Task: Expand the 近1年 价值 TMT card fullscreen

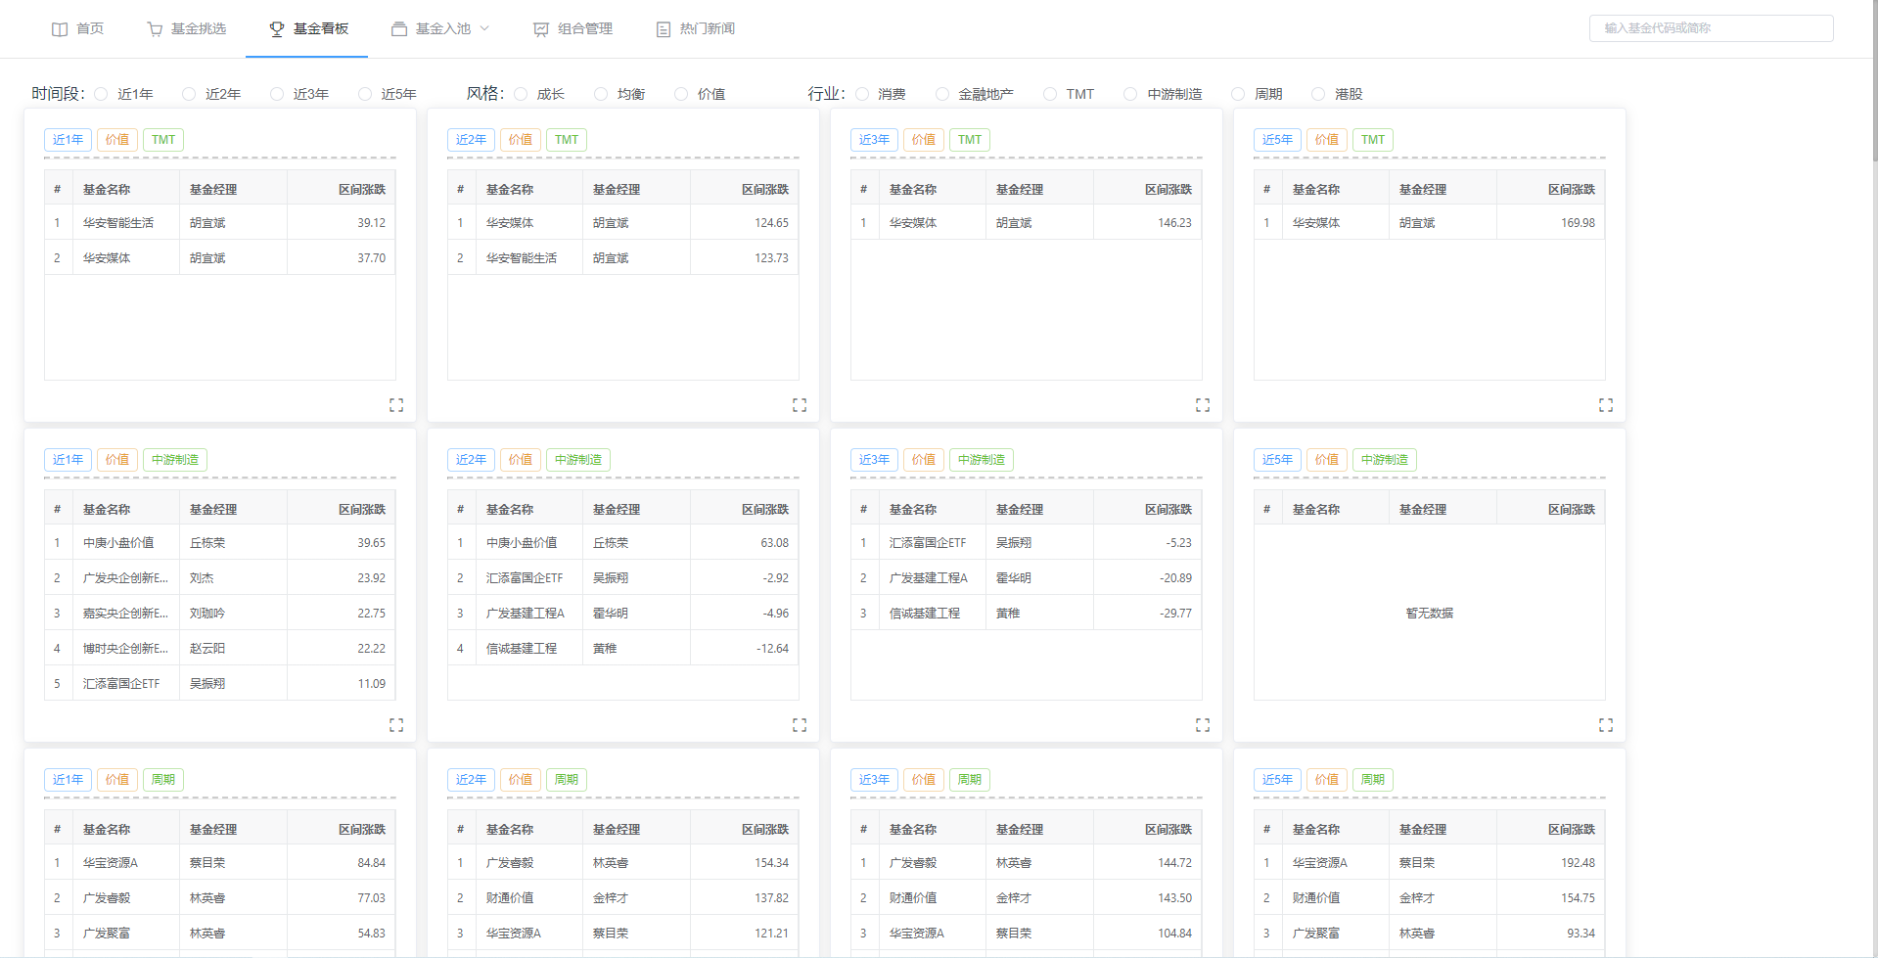Action: pos(396,405)
